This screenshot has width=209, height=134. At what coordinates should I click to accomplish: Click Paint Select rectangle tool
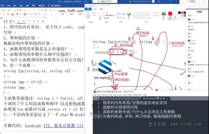100,14
